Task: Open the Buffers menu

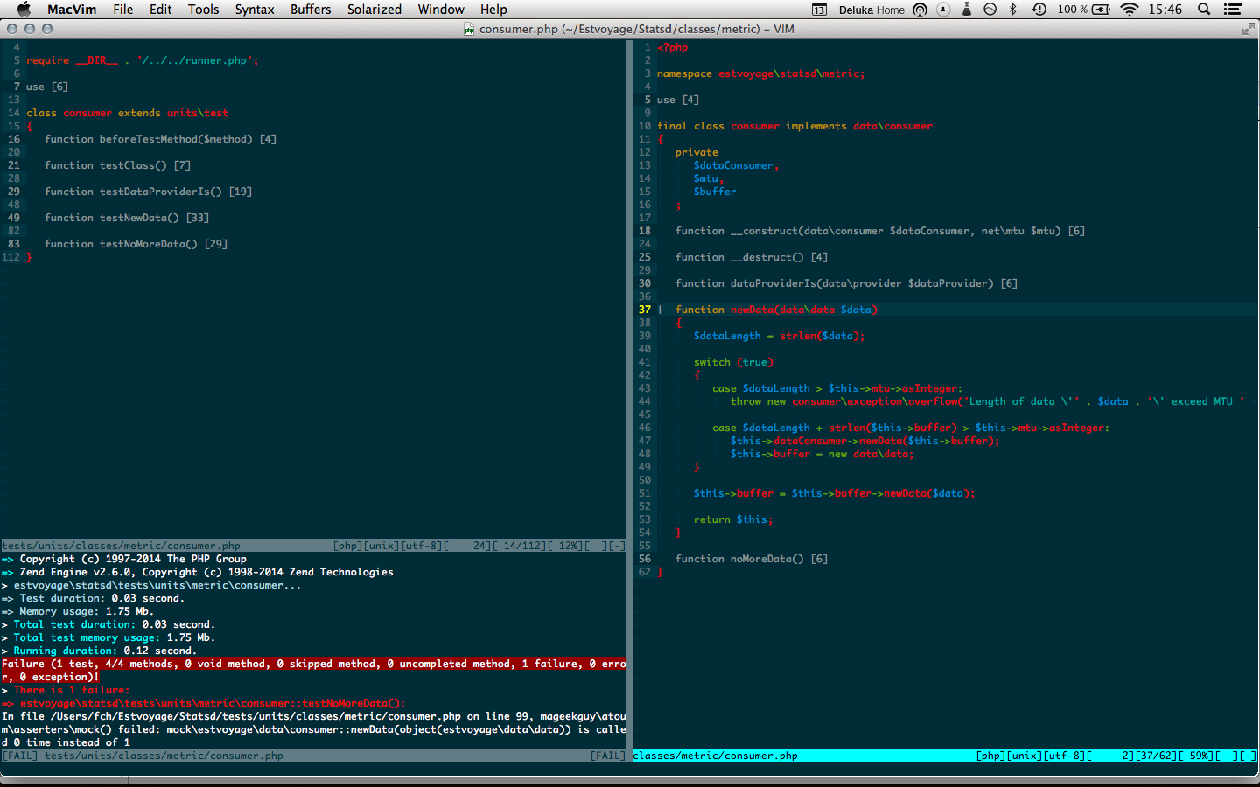Action: [x=311, y=10]
